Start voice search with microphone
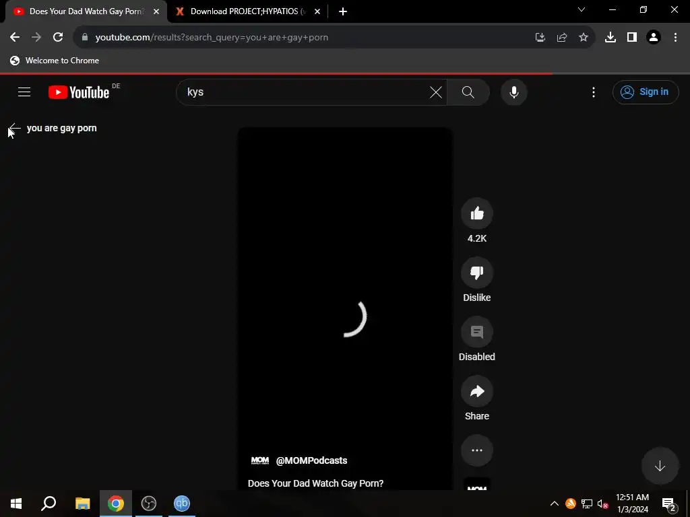The height and width of the screenshot is (517, 690). click(x=514, y=92)
